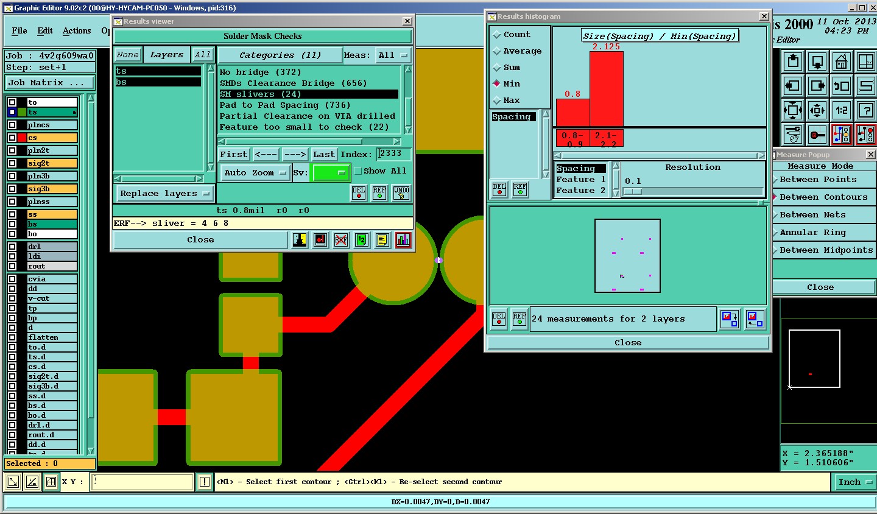Select 'SMDs Clearance Bridge (656)' category
877x514 pixels.
293,83
